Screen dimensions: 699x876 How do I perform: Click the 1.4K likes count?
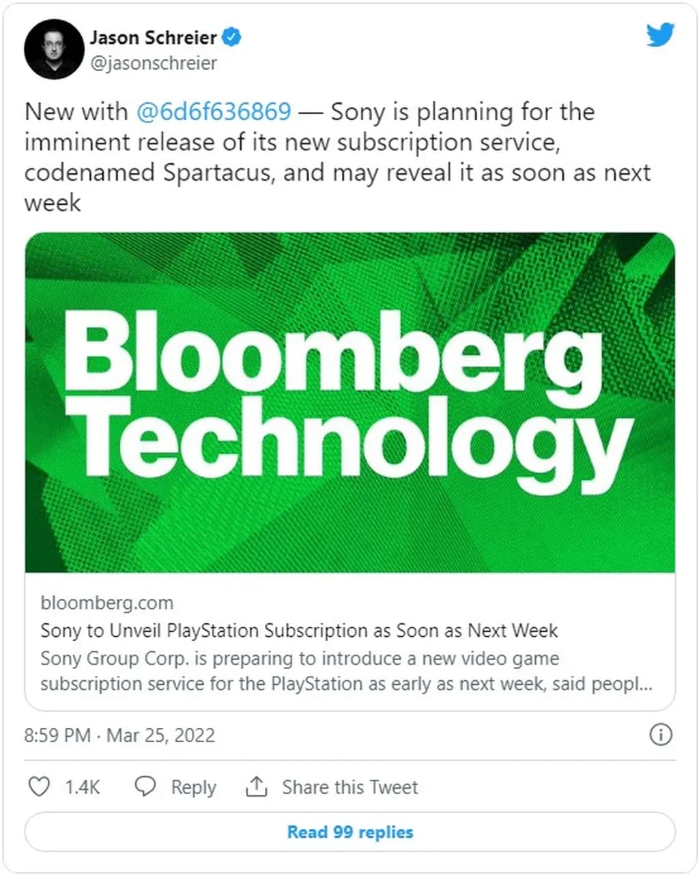click(83, 787)
